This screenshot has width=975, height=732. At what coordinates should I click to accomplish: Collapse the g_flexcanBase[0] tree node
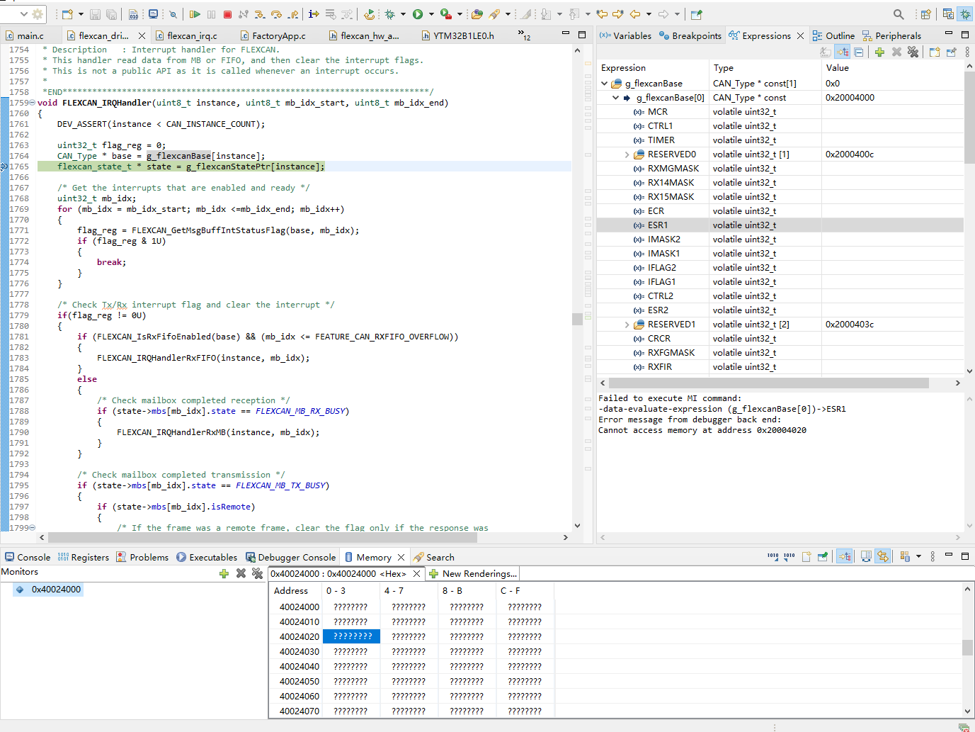[615, 98]
